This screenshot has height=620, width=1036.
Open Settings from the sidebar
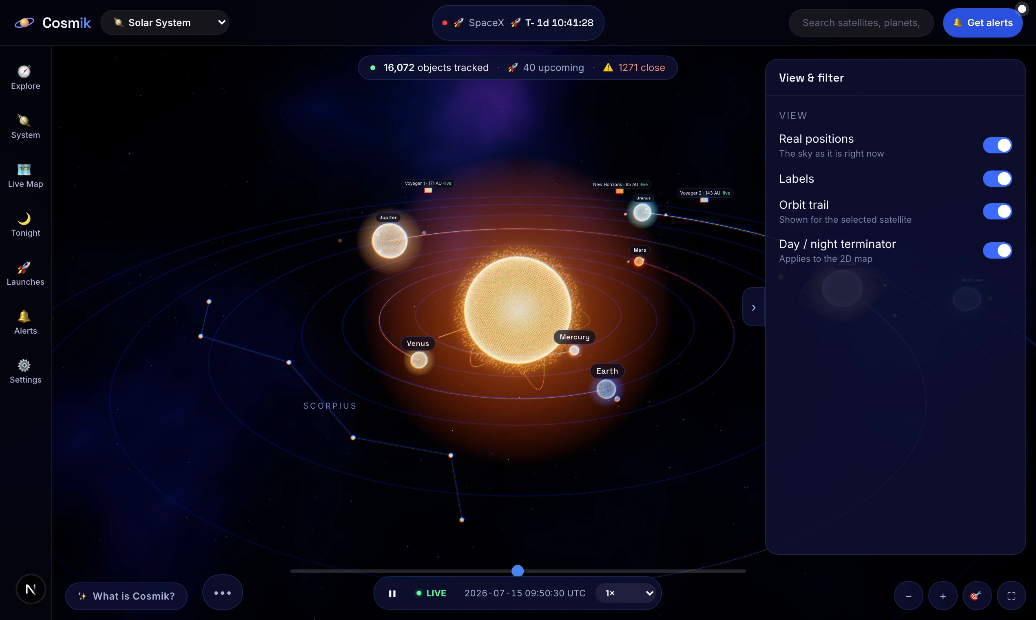tap(25, 371)
